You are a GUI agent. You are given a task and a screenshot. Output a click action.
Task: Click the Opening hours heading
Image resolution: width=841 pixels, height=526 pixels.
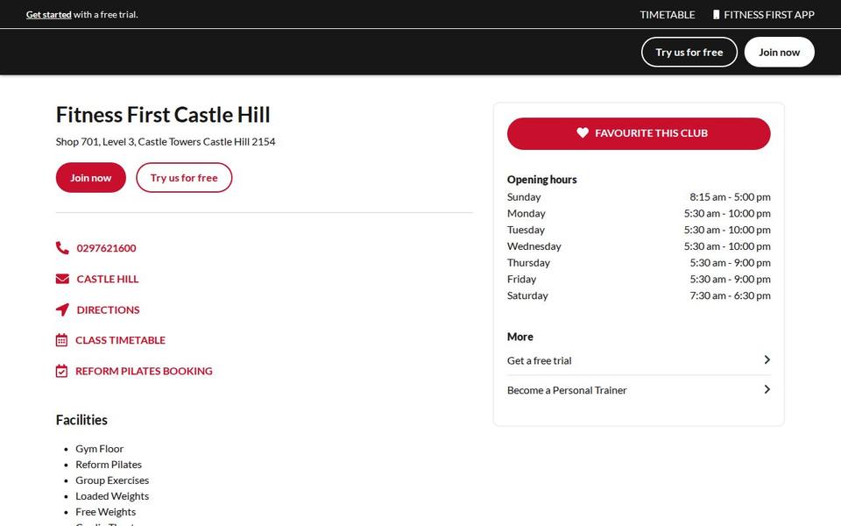(541, 180)
